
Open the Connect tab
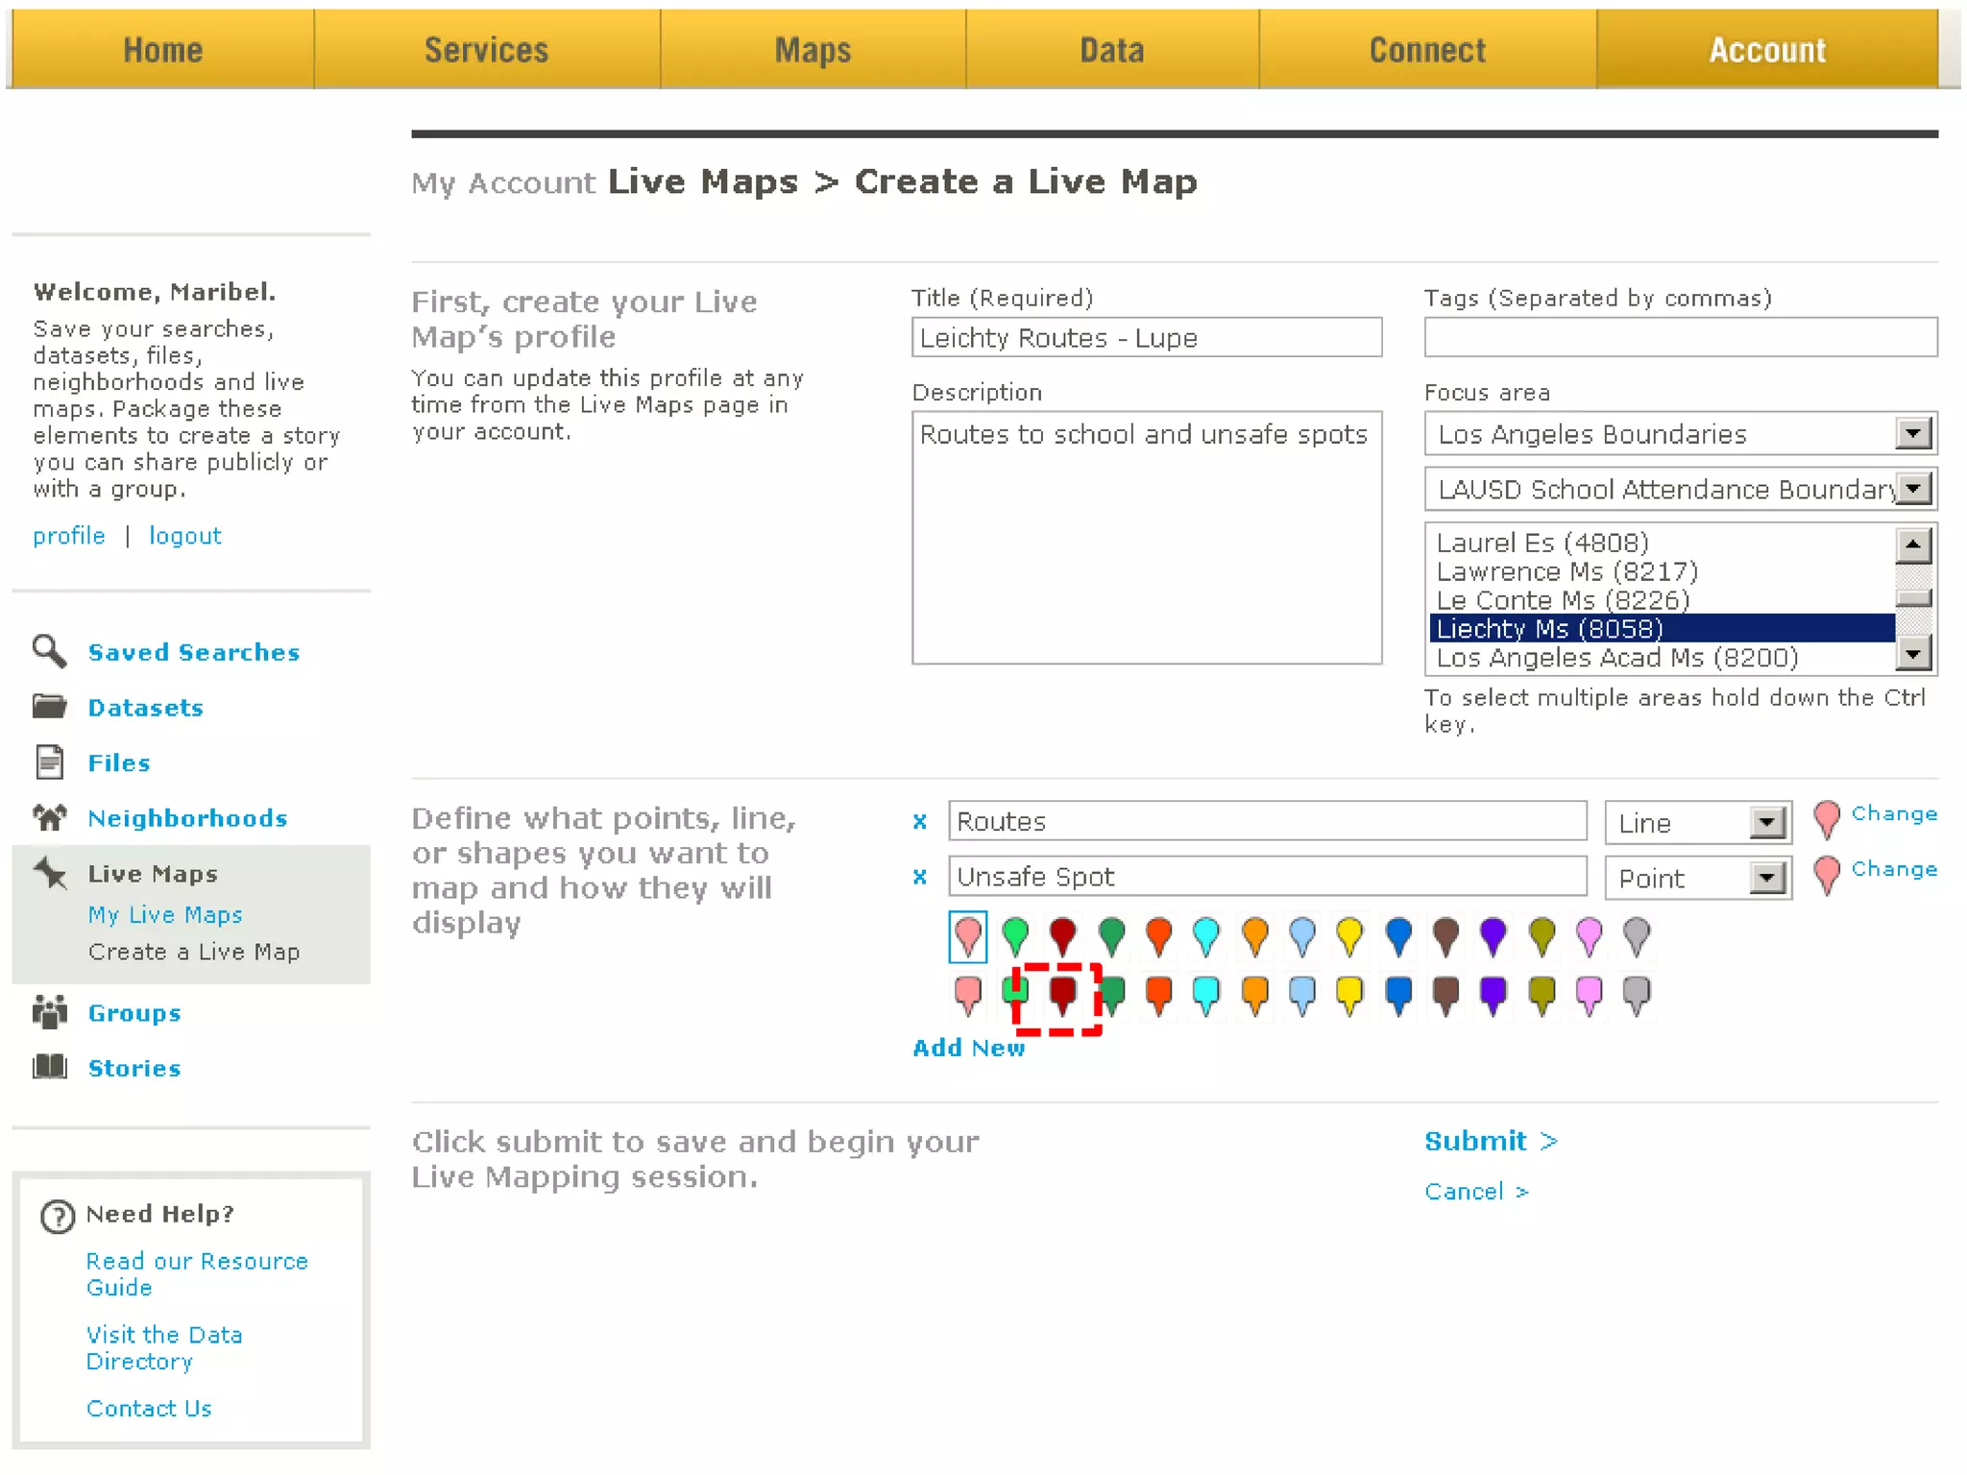point(1427,50)
